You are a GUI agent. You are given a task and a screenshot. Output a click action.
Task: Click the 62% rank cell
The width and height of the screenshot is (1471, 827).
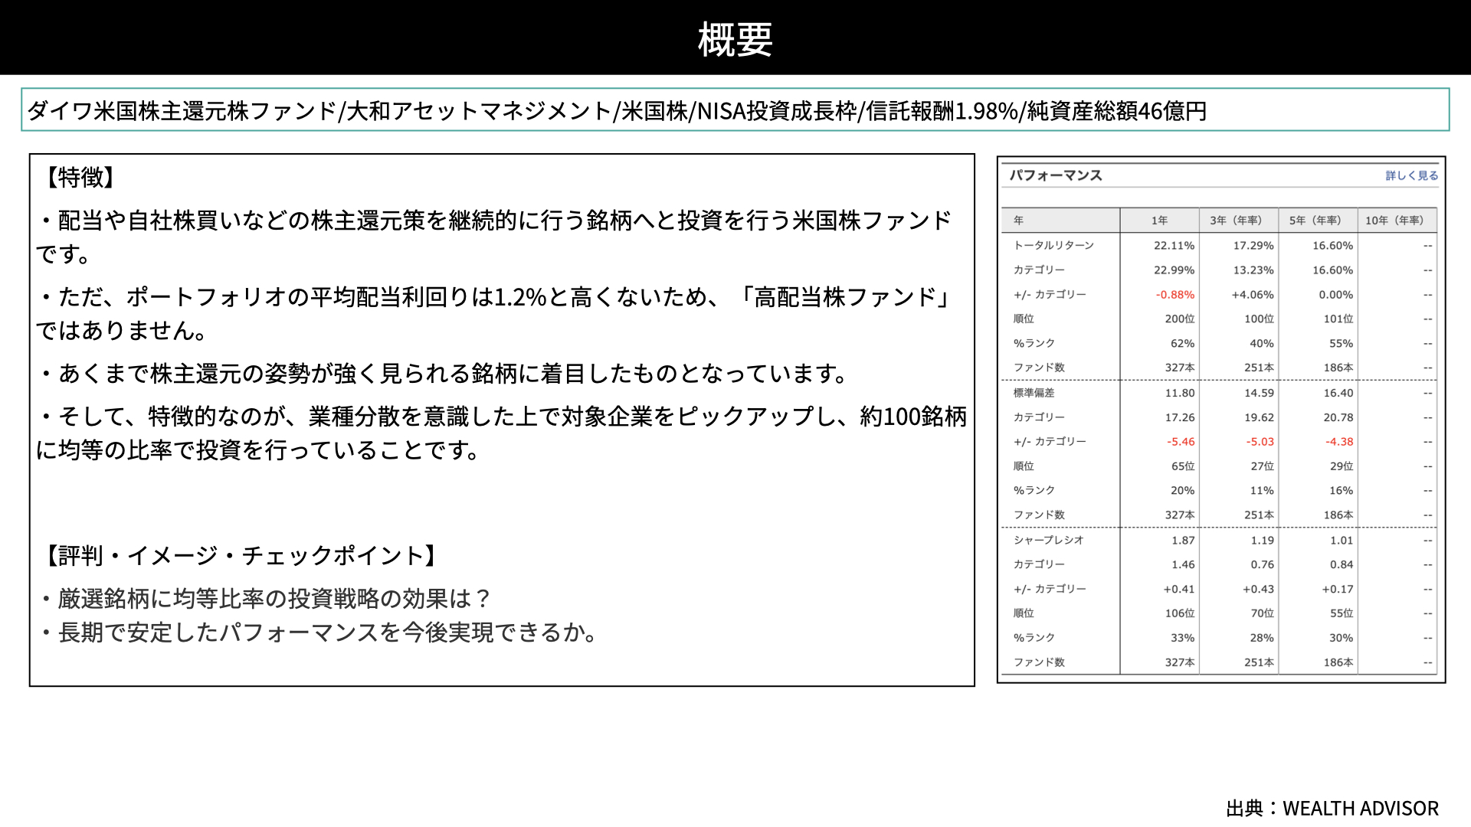coord(1182,344)
